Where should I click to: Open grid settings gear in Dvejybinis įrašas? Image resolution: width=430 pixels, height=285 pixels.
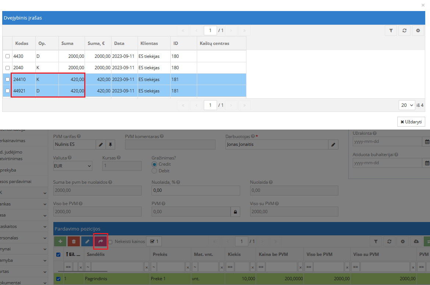pyautogui.click(x=418, y=31)
